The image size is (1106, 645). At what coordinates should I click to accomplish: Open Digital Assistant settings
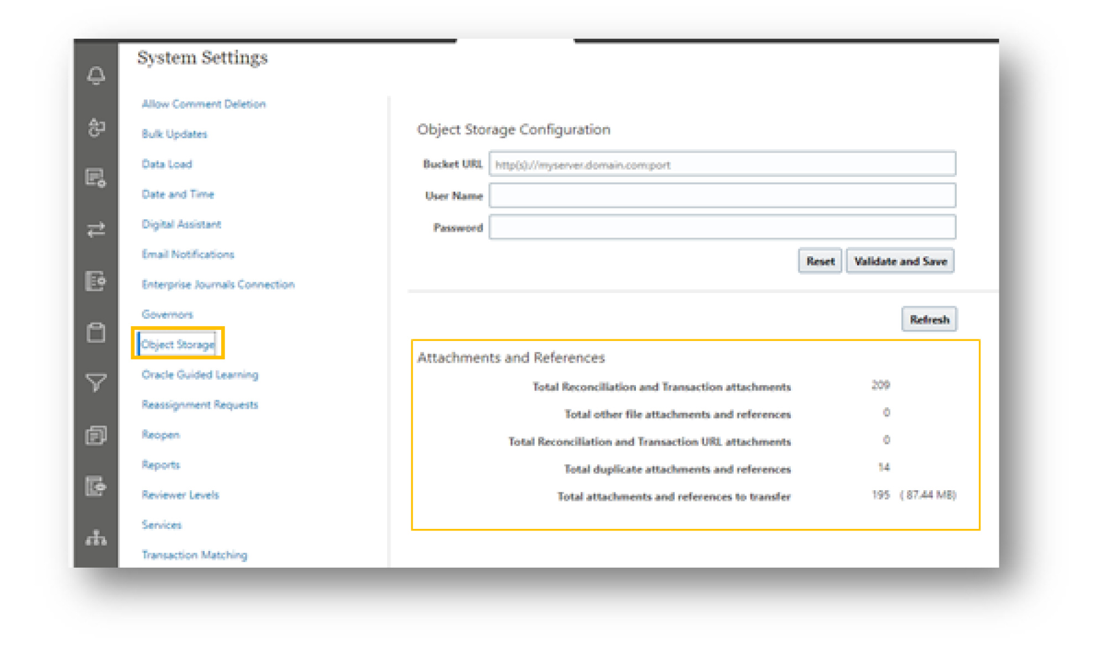(x=181, y=224)
